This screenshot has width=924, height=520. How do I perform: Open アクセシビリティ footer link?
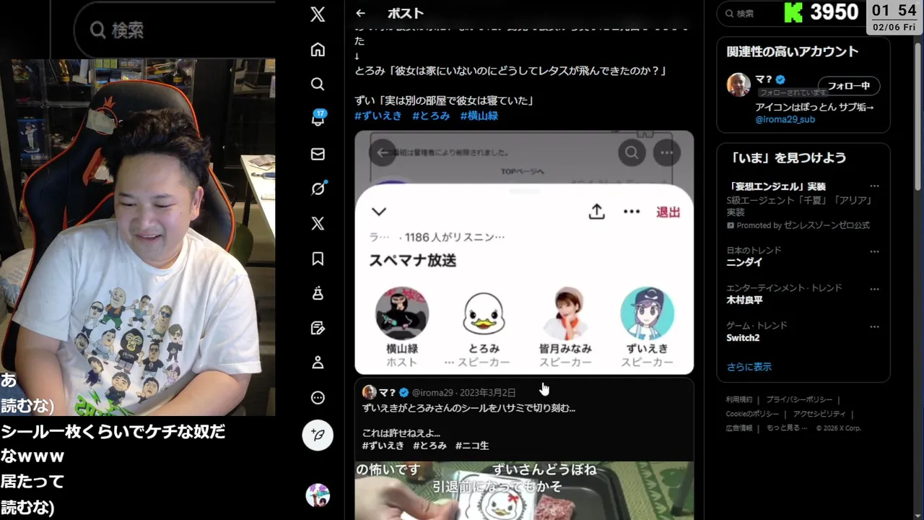pos(819,414)
